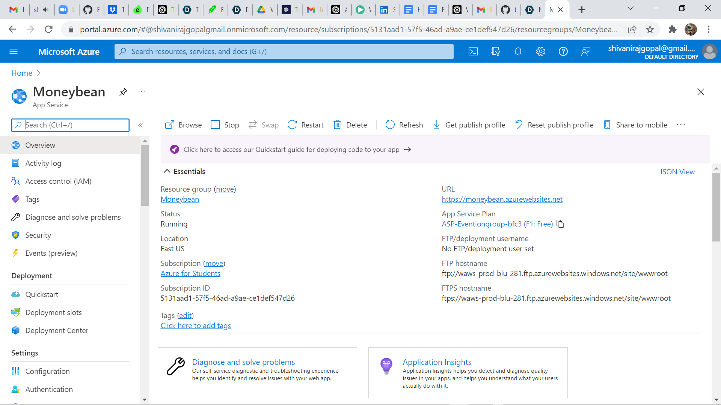Click the help question mark icon
The image size is (721, 405).
(x=563, y=52)
